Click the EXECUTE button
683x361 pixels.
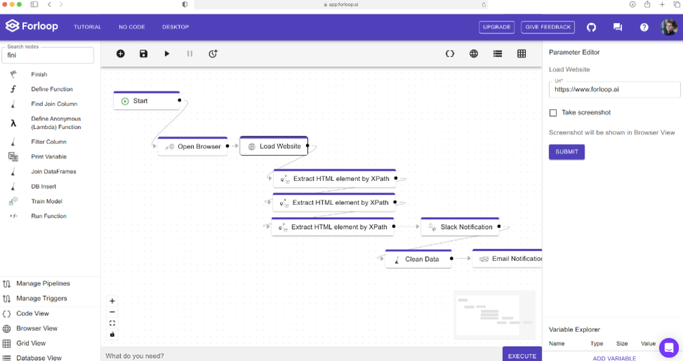click(522, 354)
